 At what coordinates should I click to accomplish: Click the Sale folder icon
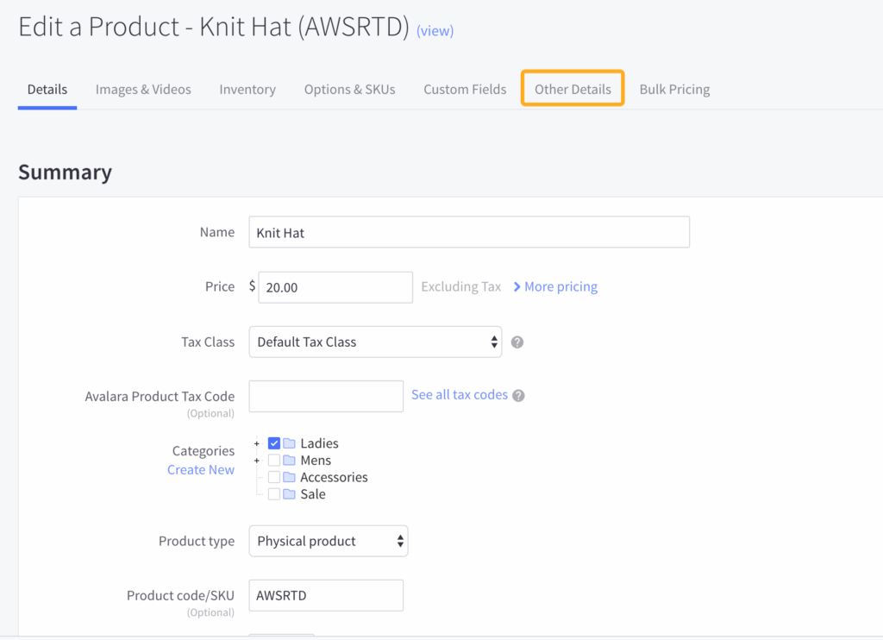click(289, 494)
